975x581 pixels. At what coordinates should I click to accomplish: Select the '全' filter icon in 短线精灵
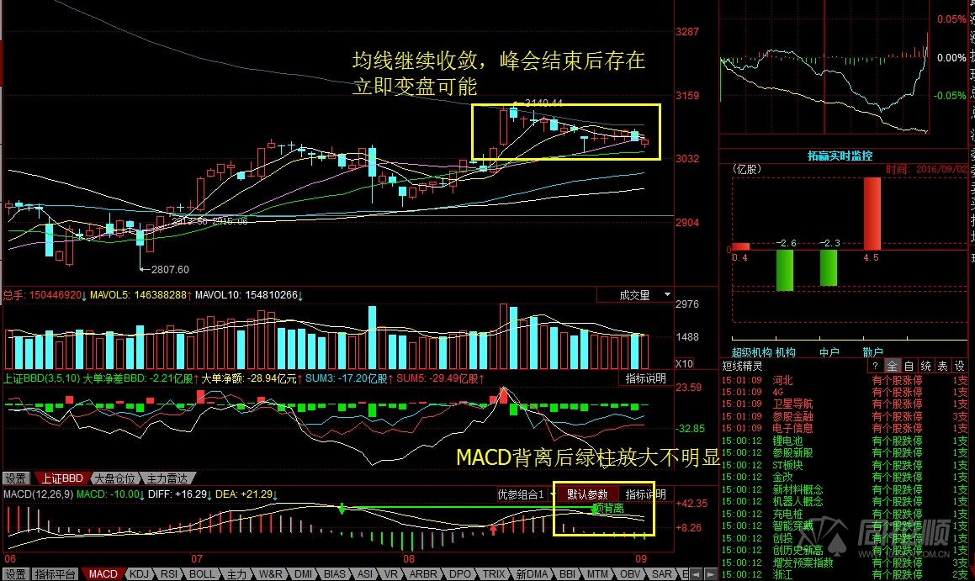click(x=893, y=366)
